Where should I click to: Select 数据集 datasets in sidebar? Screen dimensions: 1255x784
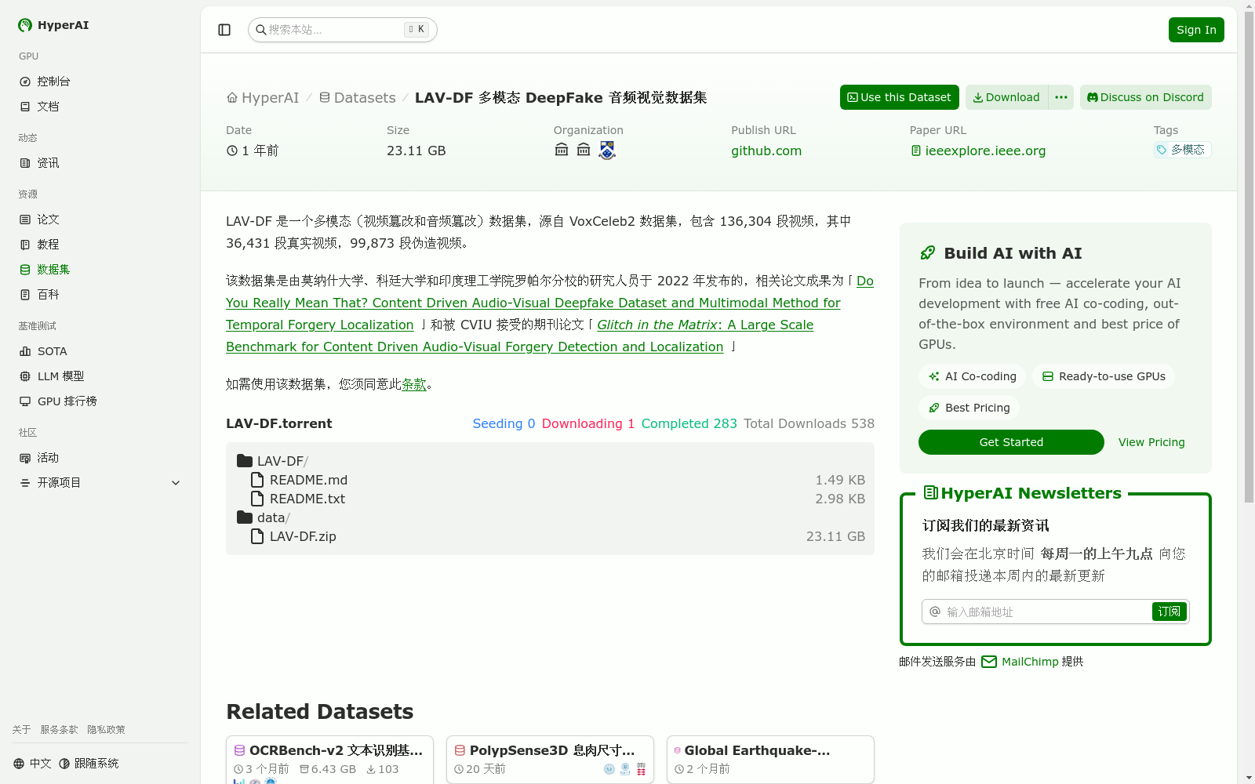point(100,270)
